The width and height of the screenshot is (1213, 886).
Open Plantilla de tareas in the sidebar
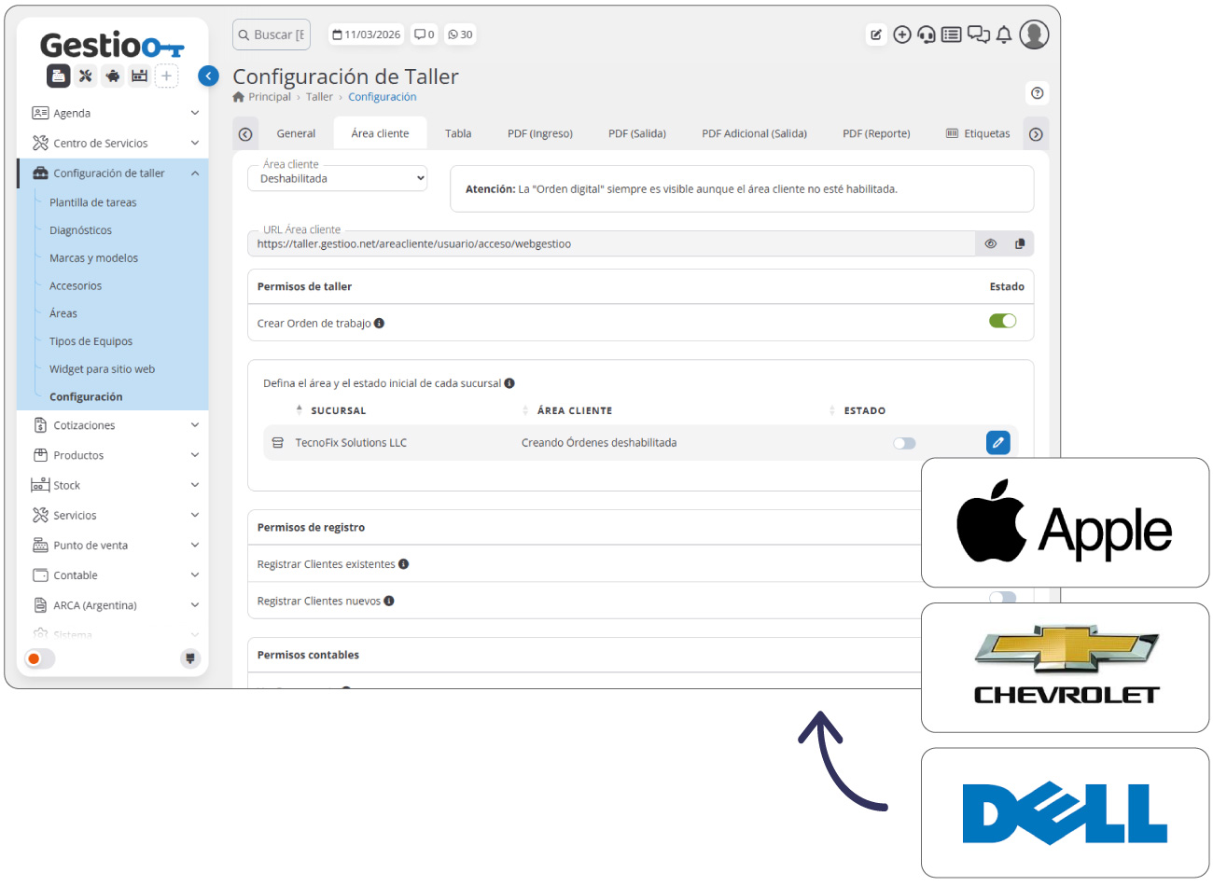coord(93,202)
